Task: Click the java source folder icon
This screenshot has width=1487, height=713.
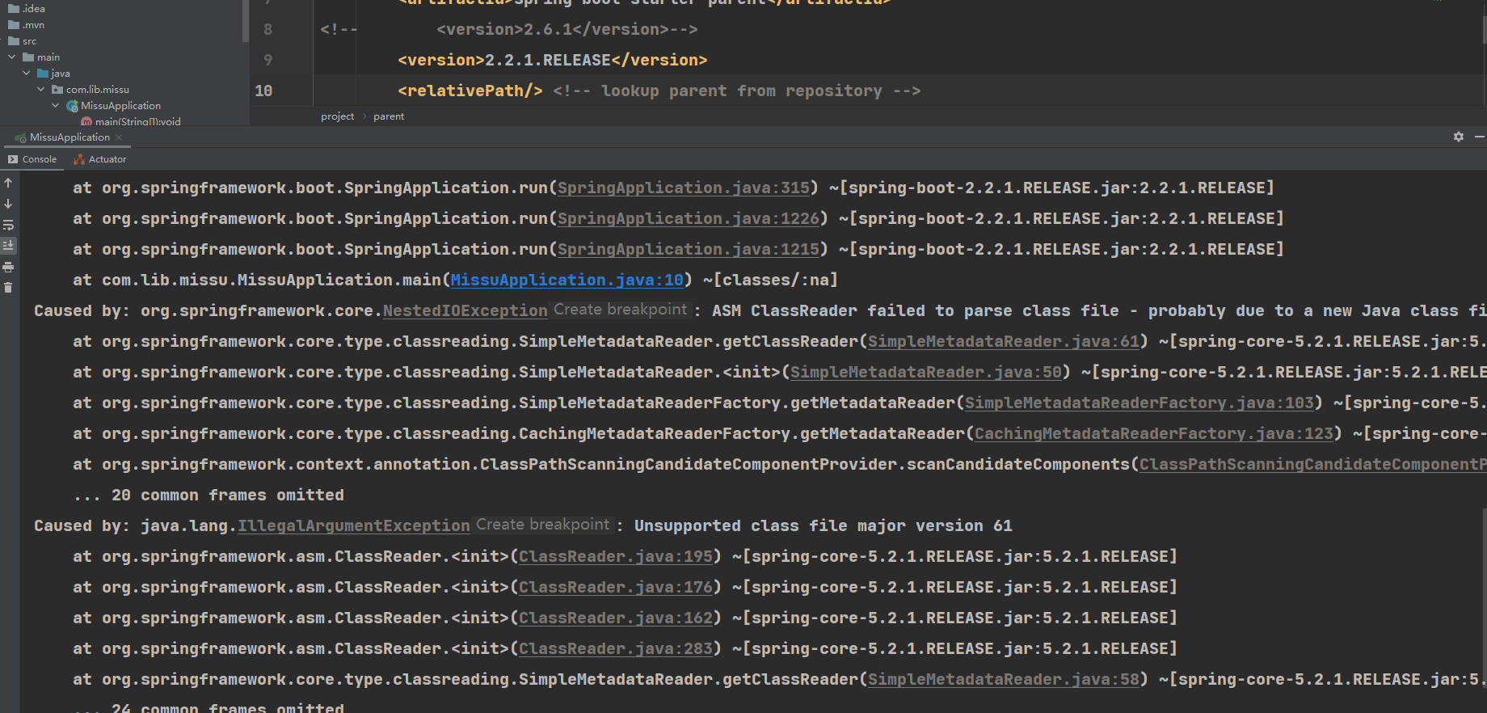Action: 43,74
